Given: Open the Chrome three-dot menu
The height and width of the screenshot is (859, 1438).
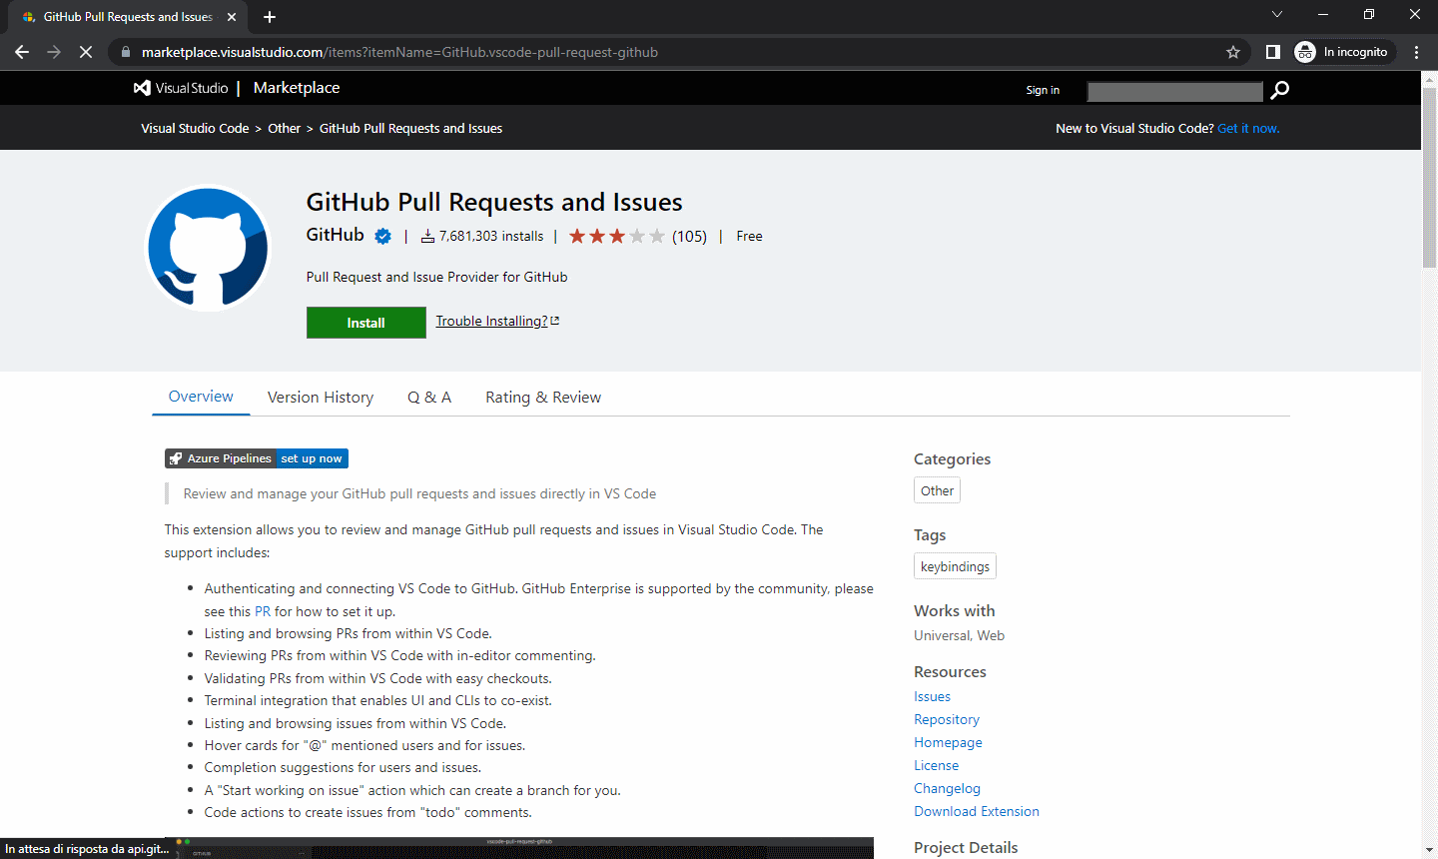Looking at the screenshot, I should tap(1417, 52).
